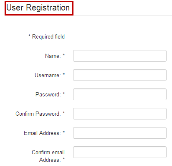This screenshot has height=166, width=172.
Task: Activate the Email Address text field
Action: coord(120,133)
